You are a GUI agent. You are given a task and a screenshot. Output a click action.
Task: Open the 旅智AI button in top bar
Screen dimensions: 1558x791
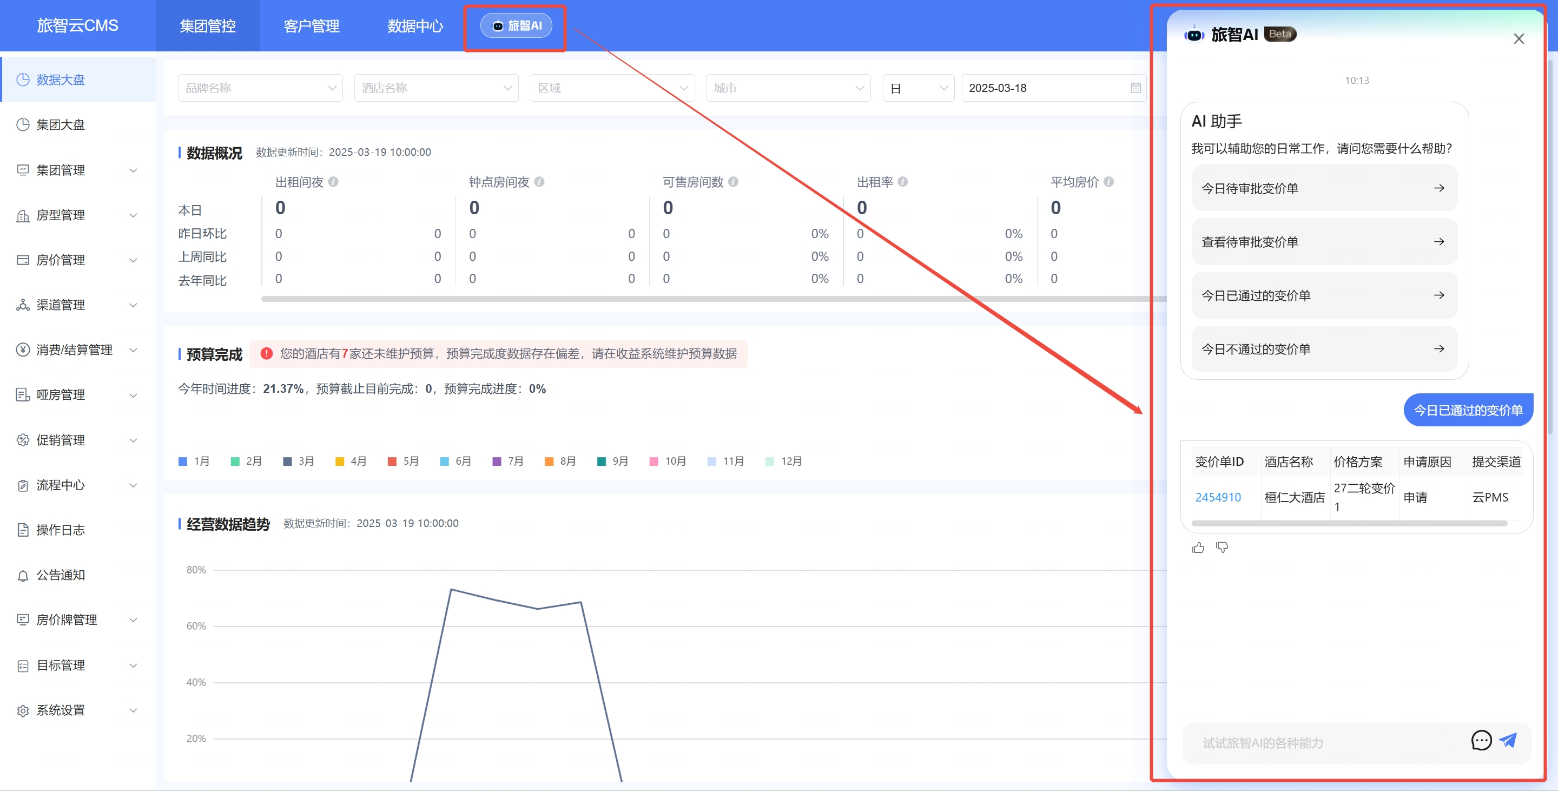pyautogui.click(x=516, y=25)
